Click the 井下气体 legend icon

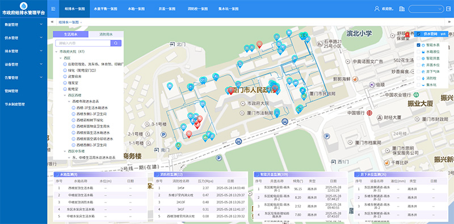click(423, 72)
